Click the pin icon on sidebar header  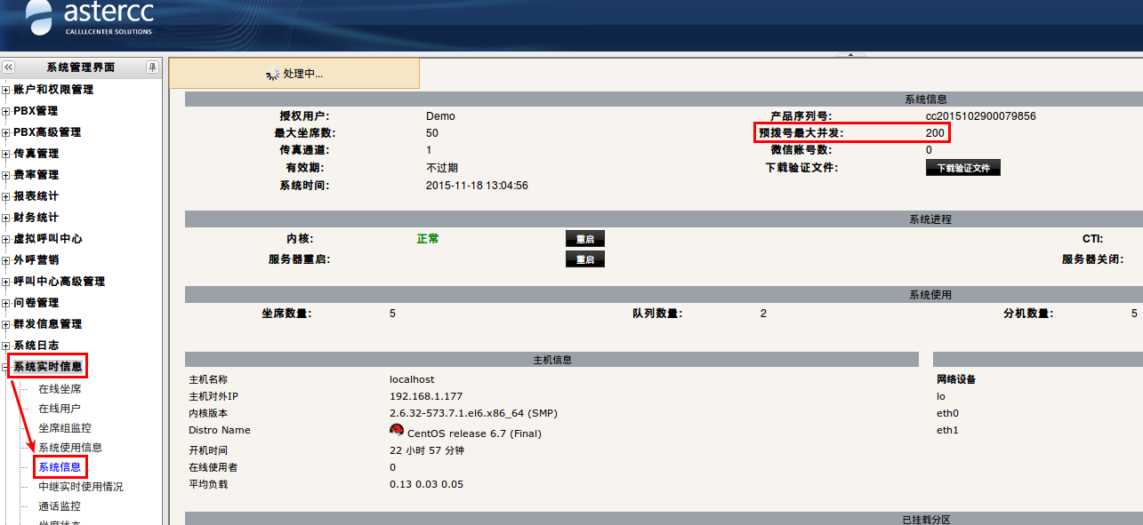tap(153, 68)
